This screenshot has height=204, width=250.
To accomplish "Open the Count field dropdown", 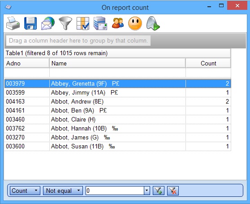I will 25,191.
